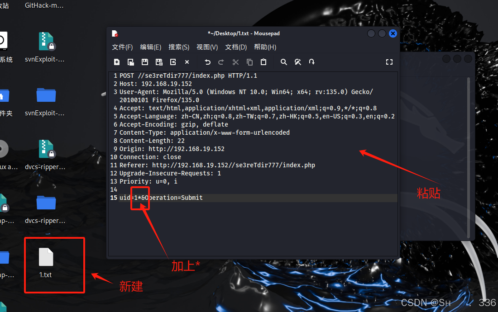Undo the last edit
Screen dimensions: 498x312
click(x=208, y=62)
